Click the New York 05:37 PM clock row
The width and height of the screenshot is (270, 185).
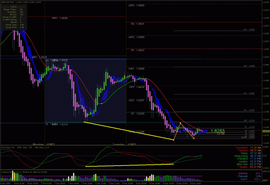click(249, 164)
